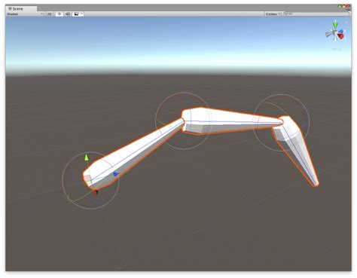Focus the scene search field
This screenshot has width=357, height=278.
click(x=316, y=14)
